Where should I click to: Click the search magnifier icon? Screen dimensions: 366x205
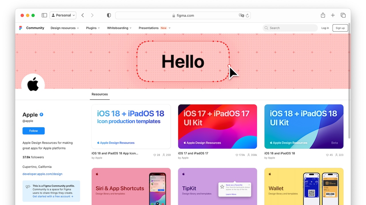tap(266, 28)
